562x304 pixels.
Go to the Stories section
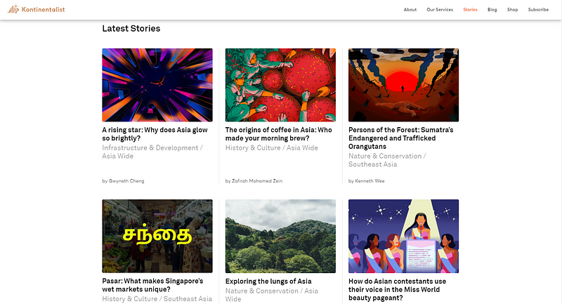[x=470, y=10]
